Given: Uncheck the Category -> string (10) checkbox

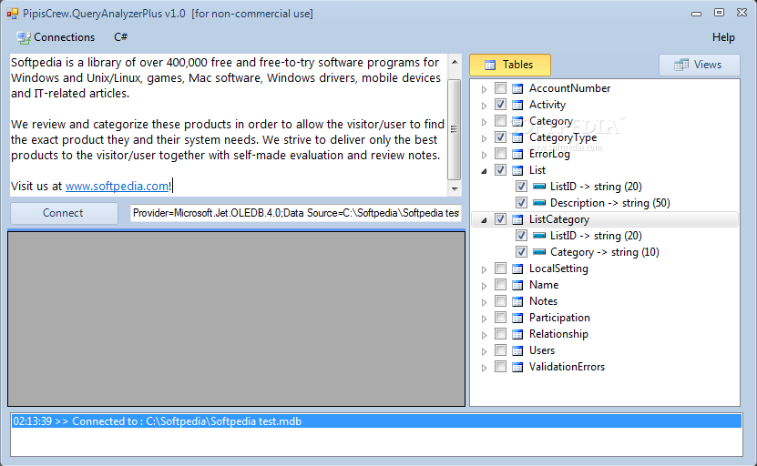Looking at the screenshot, I should pos(521,252).
